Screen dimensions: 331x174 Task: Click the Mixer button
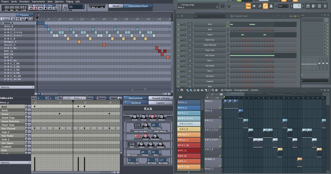point(116,6)
